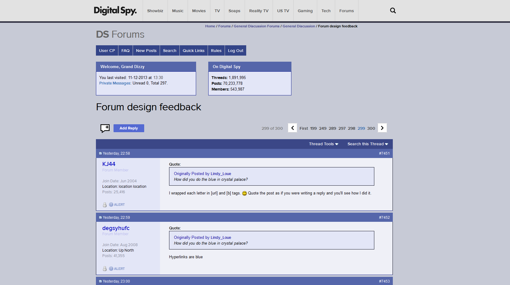Open KJ44's profile silhouette icon
The image size is (510, 285).
(x=105, y=205)
